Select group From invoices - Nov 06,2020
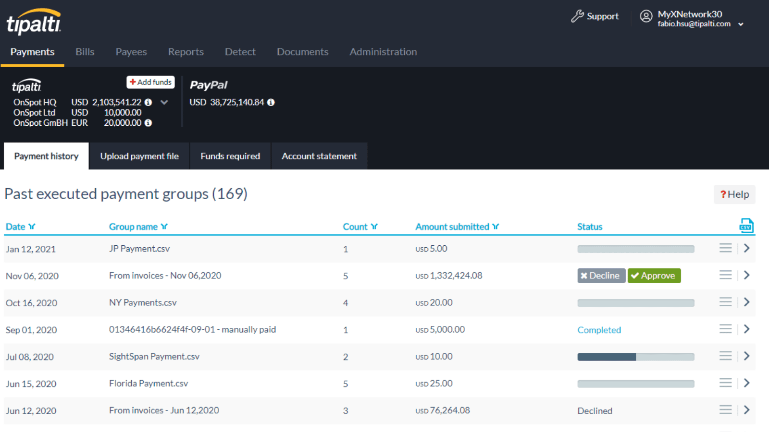 click(x=165, y=276)
